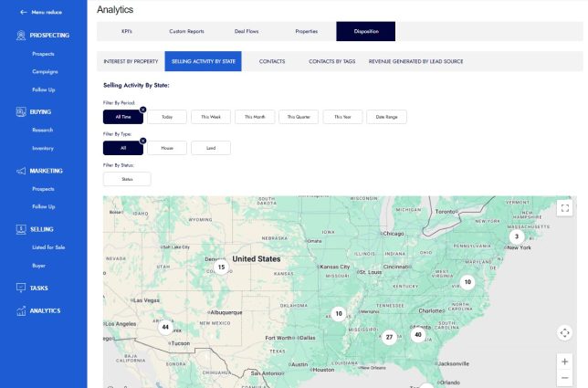Click the Analytics chart icon
Screen dimensions: 588x388
[x=21, y=310]
